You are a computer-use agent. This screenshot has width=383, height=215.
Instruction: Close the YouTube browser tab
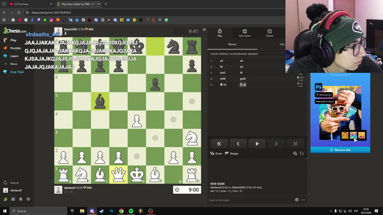[x=51, y=4]
